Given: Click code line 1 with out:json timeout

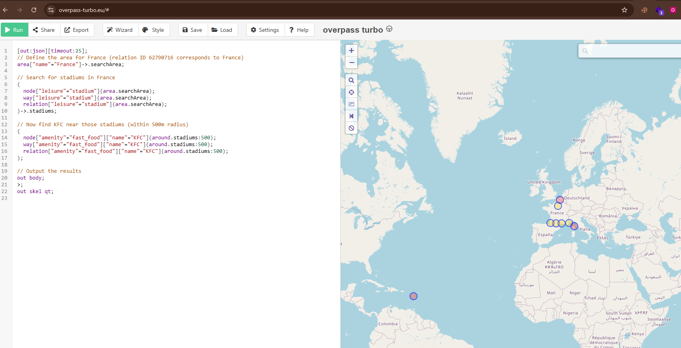Looking at the screenshot, I should (x=52, y=51).
